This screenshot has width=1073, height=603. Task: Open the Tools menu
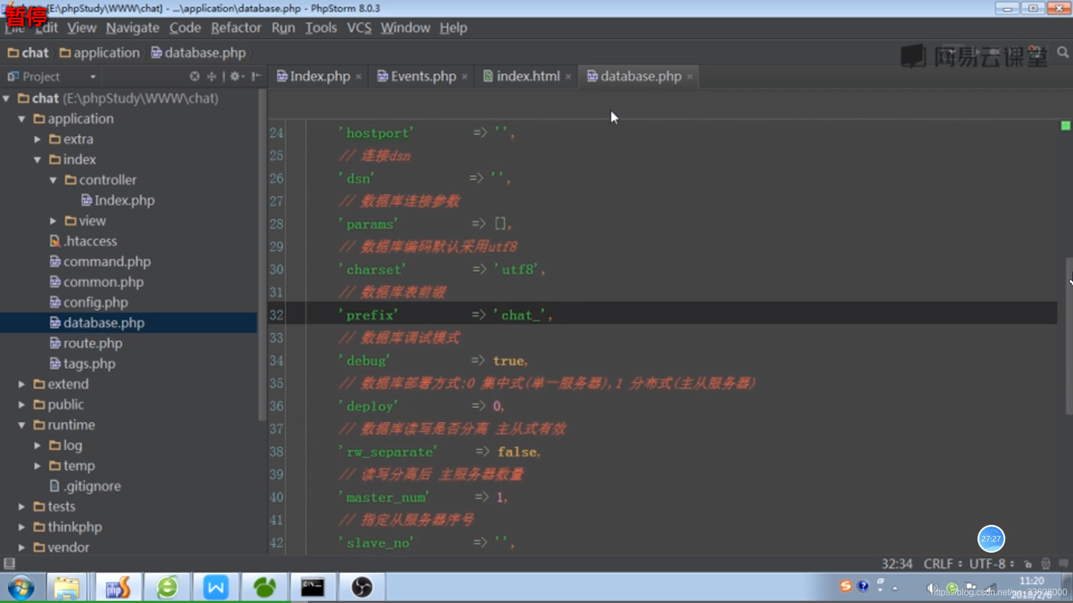(321, 28)
